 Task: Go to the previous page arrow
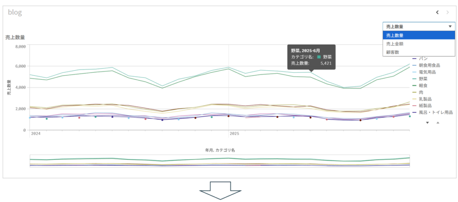437,13
